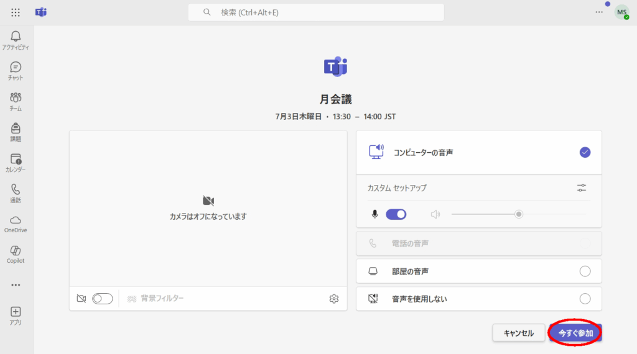Click the search box (検索)
This screenshot has height=354, width=637.
click(x=316, y=12)
